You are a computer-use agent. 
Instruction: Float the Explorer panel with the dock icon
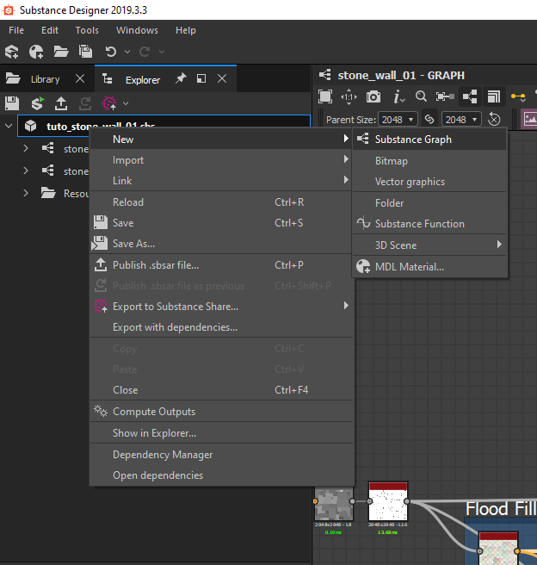201,78
